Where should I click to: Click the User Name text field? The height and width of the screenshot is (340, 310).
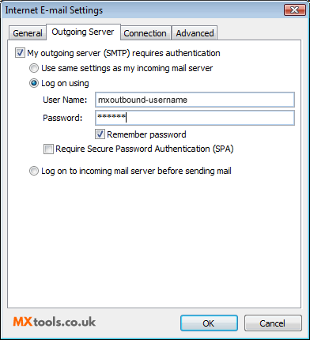[x=195, y=100]
